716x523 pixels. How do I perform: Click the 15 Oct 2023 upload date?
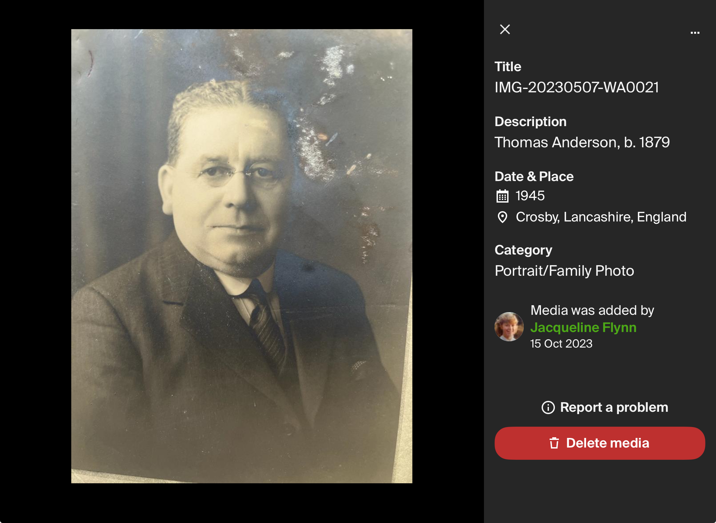(561, 344)
